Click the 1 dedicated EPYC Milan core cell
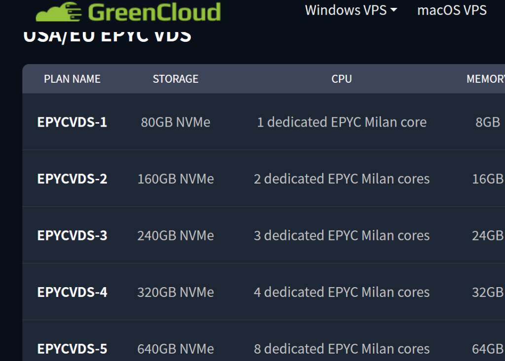505x361 pixels. click(x=342, y=122)
